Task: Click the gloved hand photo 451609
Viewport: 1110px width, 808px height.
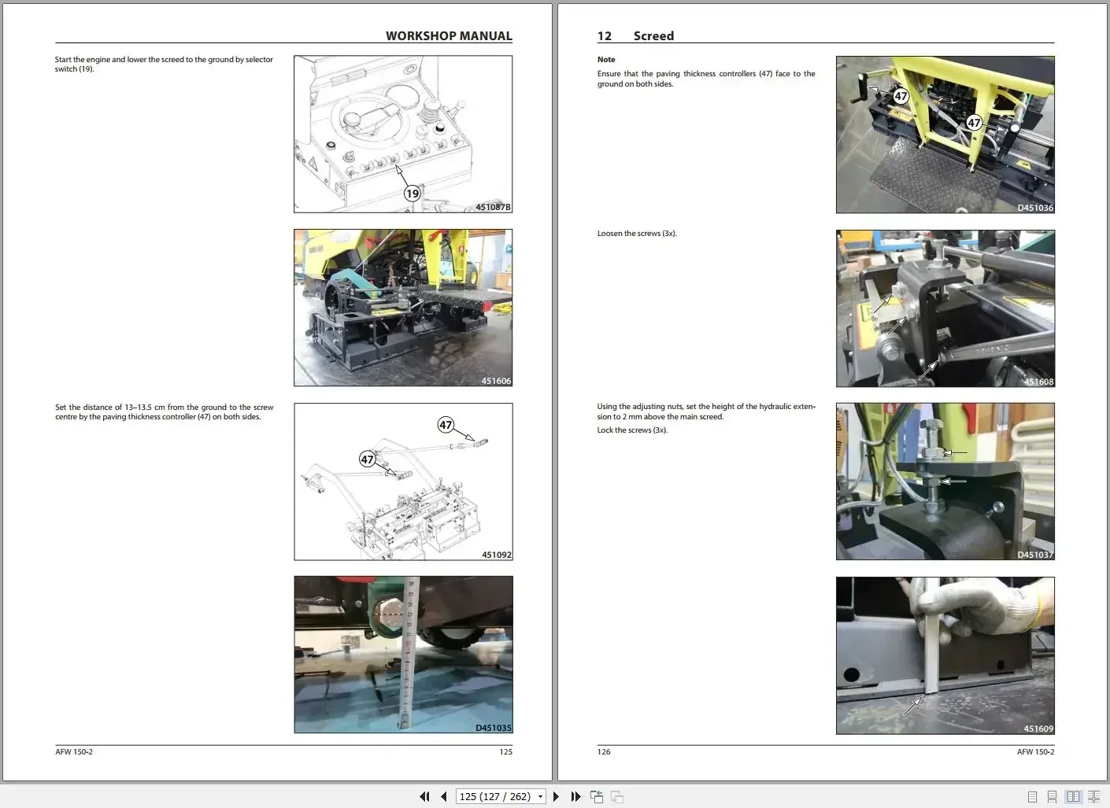Action: point(945,655)
